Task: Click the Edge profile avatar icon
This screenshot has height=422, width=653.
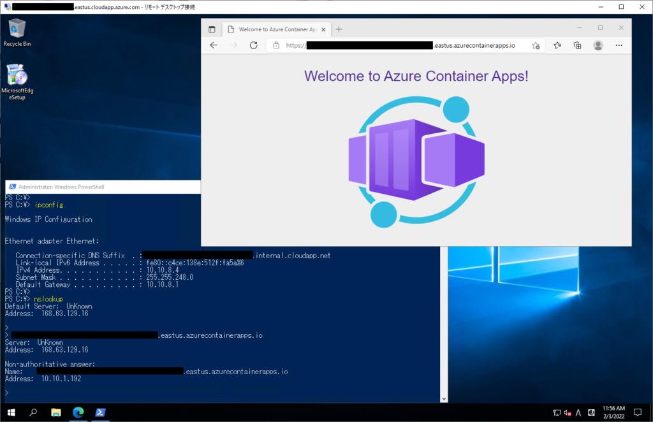Action: click(598, 45)
